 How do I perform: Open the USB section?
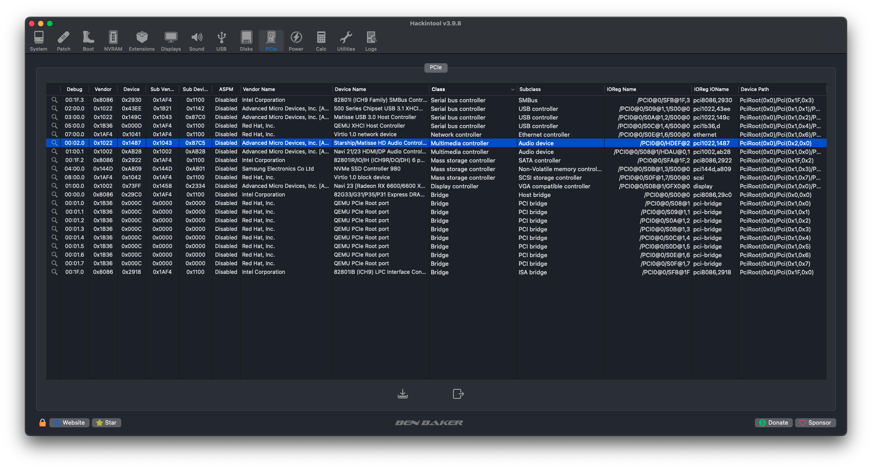221,41
